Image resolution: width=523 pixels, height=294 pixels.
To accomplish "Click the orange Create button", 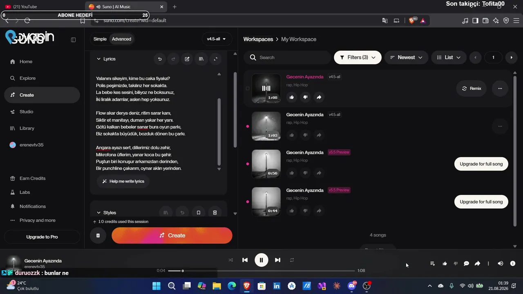I will point(172,236).
